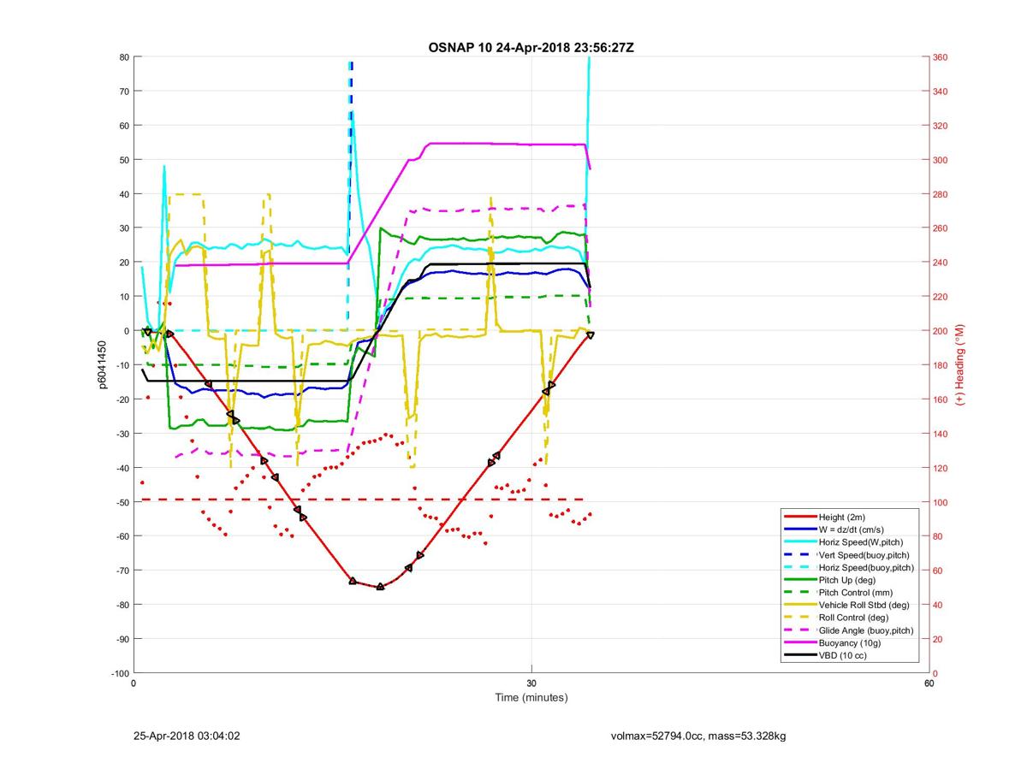Image resolution: width=1027 pixels, height=757 pixels.
Task: Select the "Horiz Speed(buoy,pitch)" legend entry
Action: tap(866, 567)
